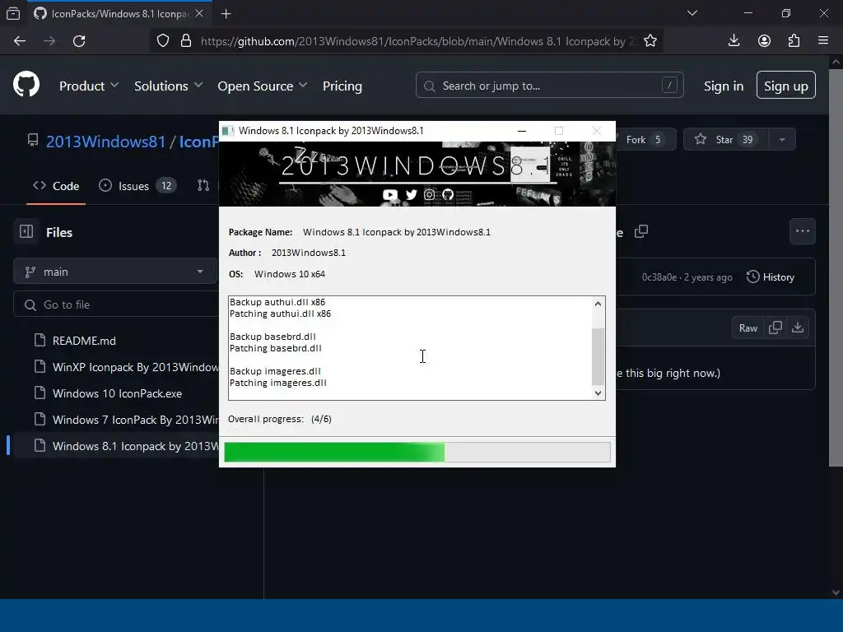This screenshot has width=843, height=632.
Task: Collapse file tree side panel icon
Action: click(26, 231)
